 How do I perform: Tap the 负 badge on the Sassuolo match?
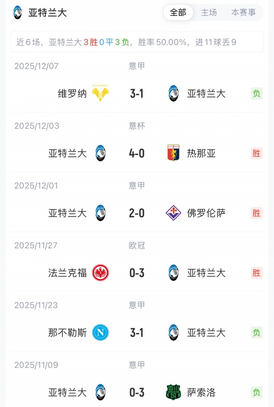(x=256, y=392)
